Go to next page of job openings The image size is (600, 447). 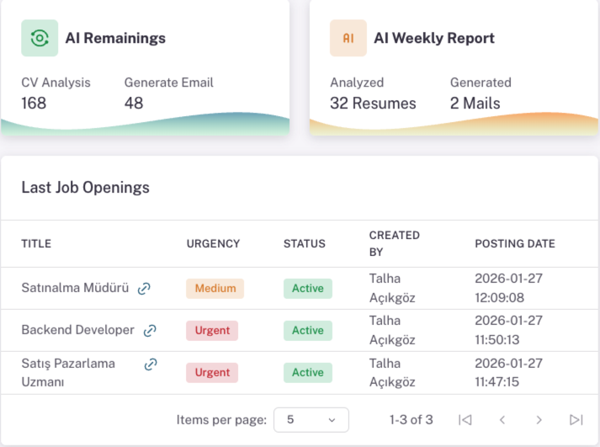pyautogui.click(x=539, y=419)
